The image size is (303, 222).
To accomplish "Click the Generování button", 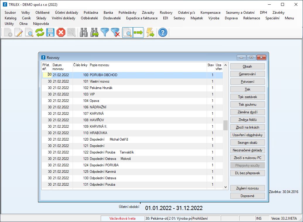I will click(x=248, y=74).
